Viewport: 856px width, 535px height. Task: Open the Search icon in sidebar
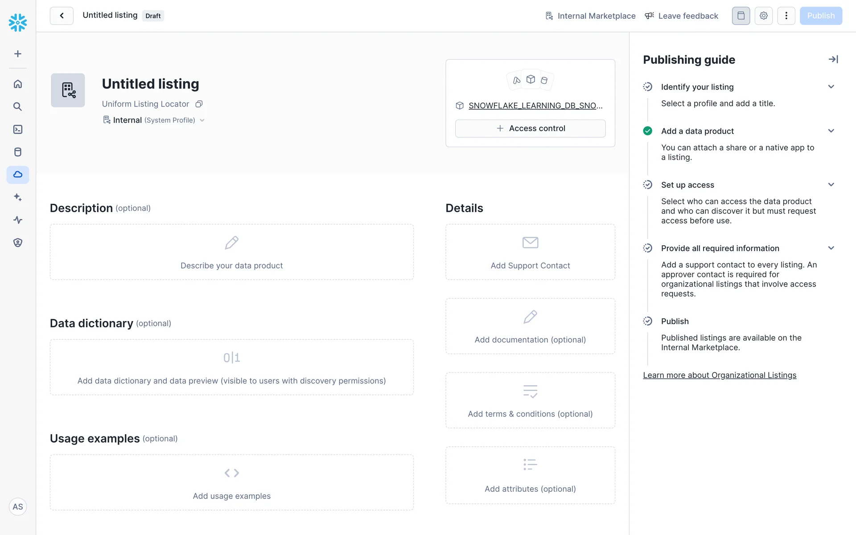point(18,107)
